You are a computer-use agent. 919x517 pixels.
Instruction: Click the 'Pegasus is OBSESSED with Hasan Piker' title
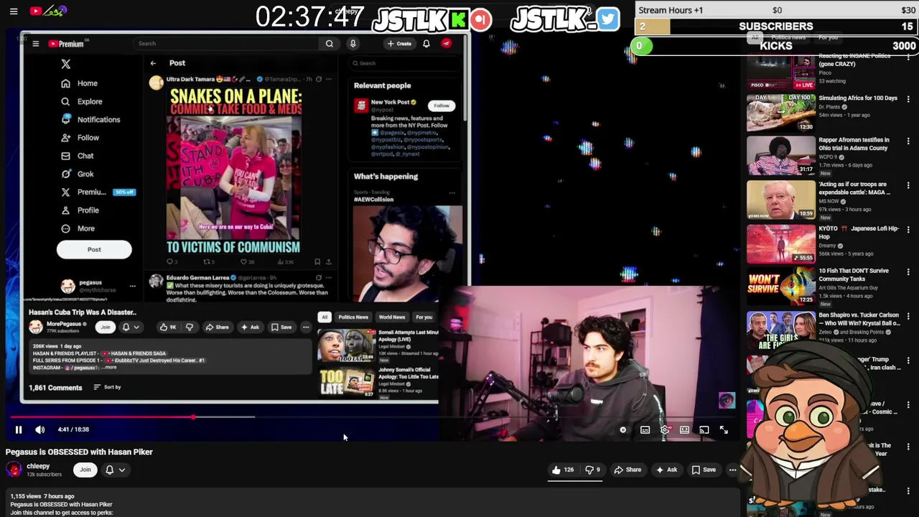click(x=79, y=452)
